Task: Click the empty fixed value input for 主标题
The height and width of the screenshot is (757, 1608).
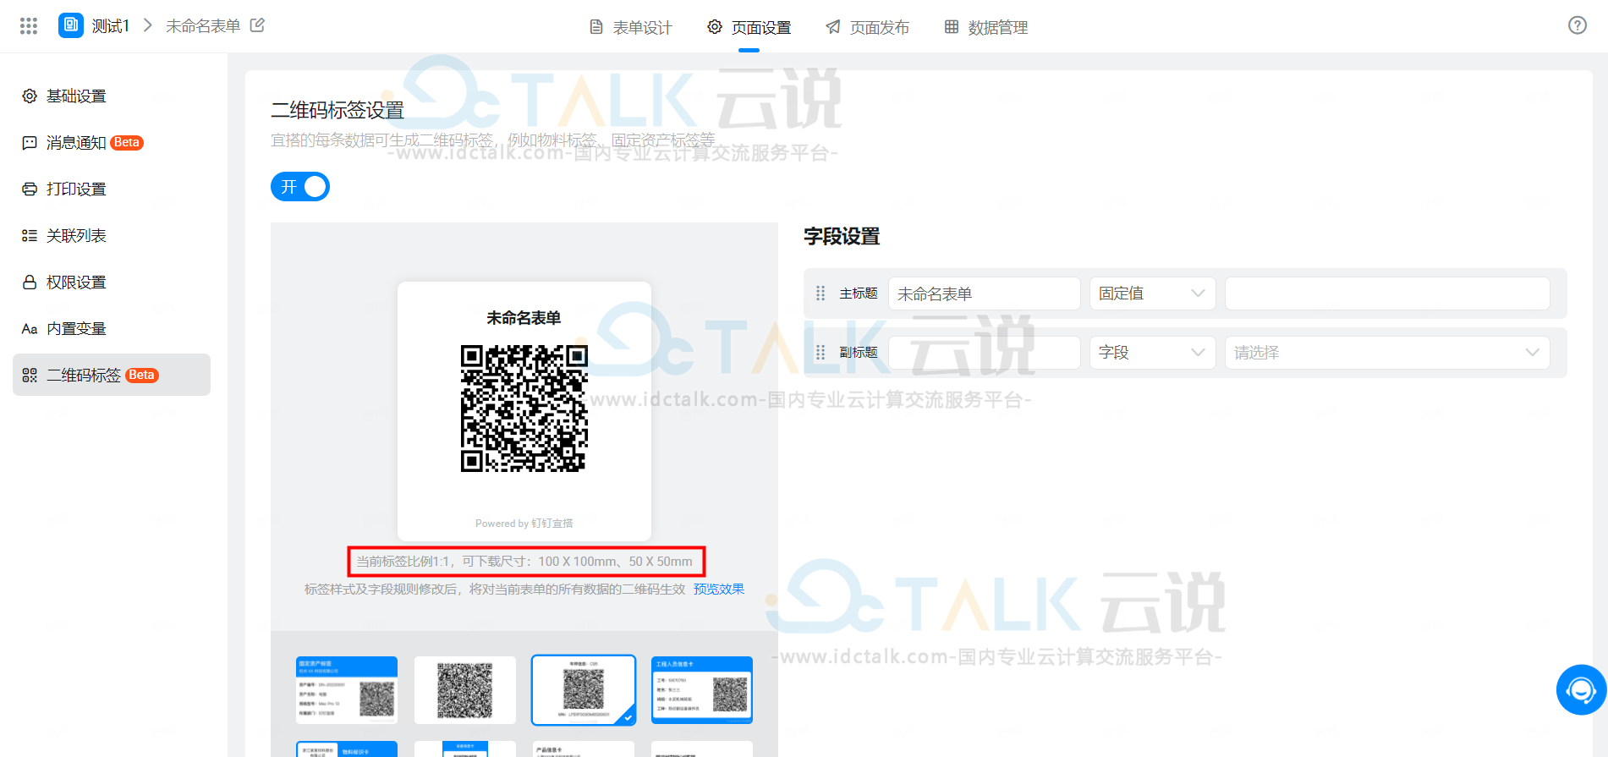Action: [1387, 293]
